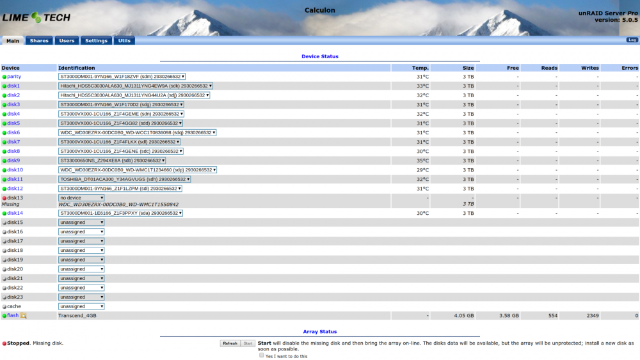Open disk9 ST33000650NS device dropdown

(112, 160)
